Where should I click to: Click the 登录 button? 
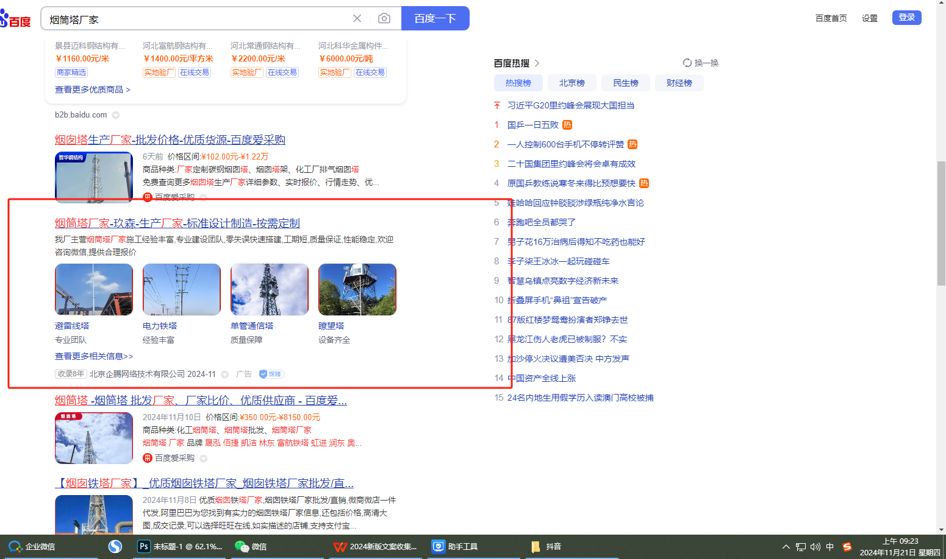click(906, 18)
